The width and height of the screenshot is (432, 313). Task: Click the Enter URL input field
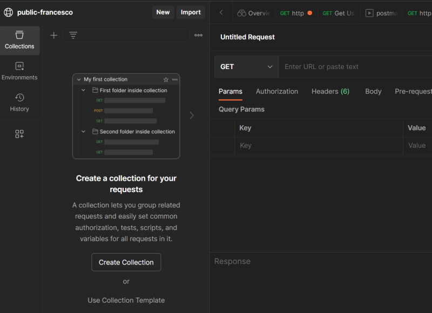(354, 67)
